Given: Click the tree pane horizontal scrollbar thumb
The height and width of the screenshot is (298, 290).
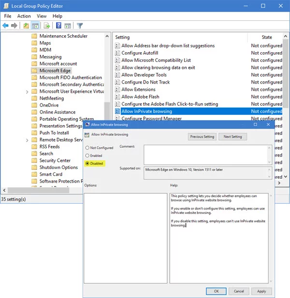Looking at the screenshot, I should [38, 190].
